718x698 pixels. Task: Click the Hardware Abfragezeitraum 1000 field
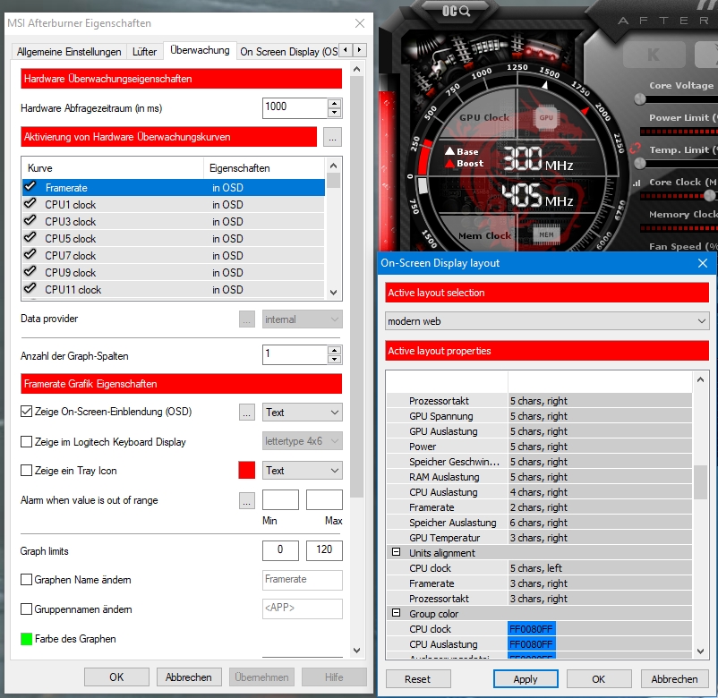(295, 108)
